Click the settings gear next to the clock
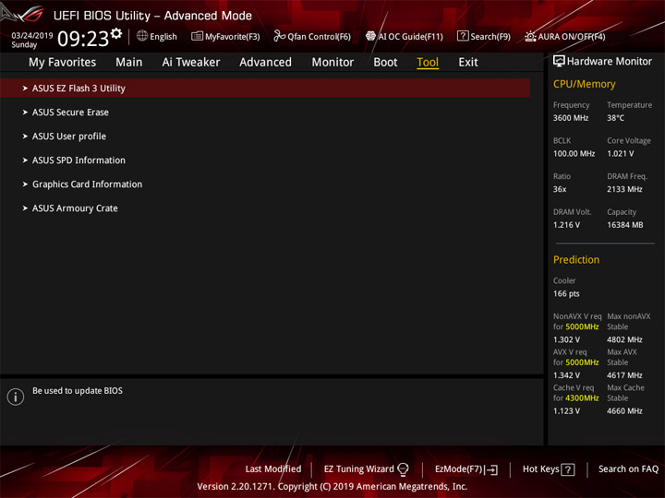The image size is (665, 498). [x=116, y=33]
